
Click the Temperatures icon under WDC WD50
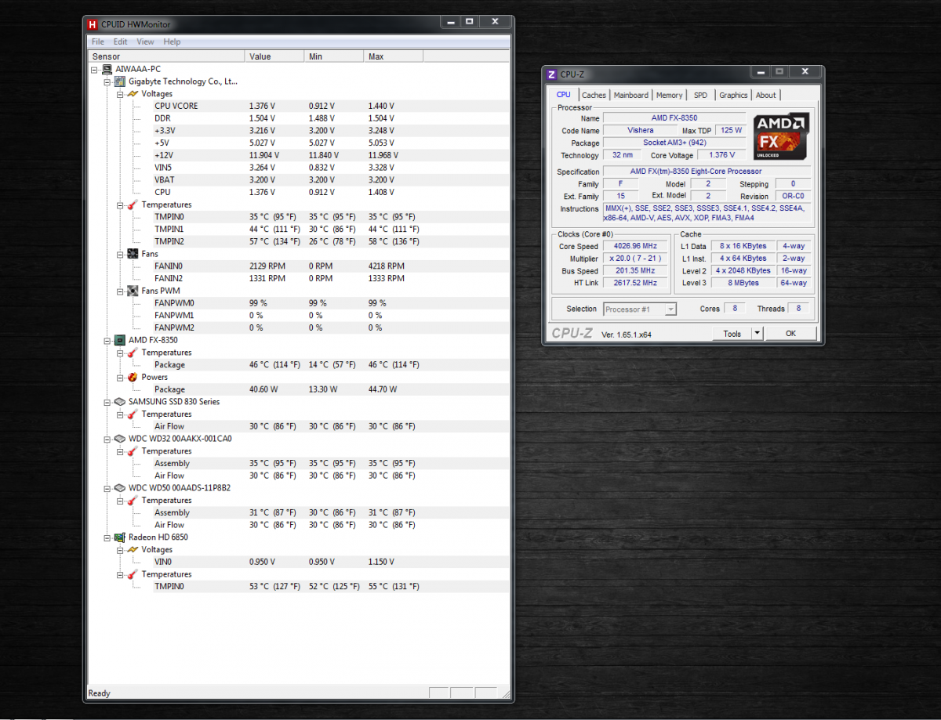tap(133, 500)
